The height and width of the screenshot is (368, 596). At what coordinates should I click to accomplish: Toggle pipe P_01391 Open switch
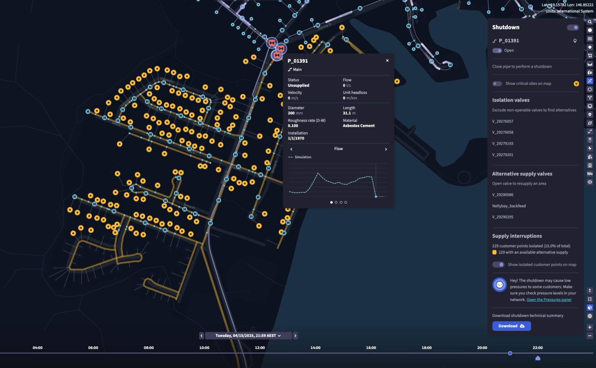[x=497, y=50]
